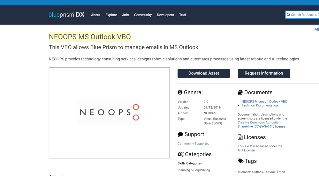
Task: Click the Categories gears icon
Action: tap(180, 154)
